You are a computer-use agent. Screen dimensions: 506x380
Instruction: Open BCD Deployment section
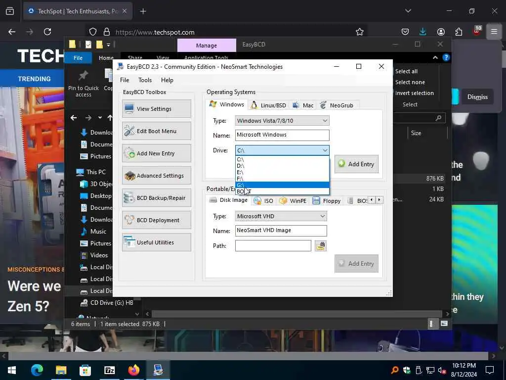click(x=157, y=220)
